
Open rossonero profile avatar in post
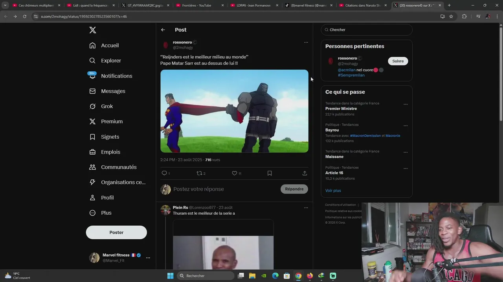[165, 45]
